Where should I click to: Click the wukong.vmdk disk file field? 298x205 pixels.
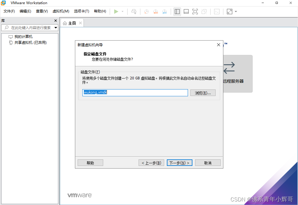(135, 93)
